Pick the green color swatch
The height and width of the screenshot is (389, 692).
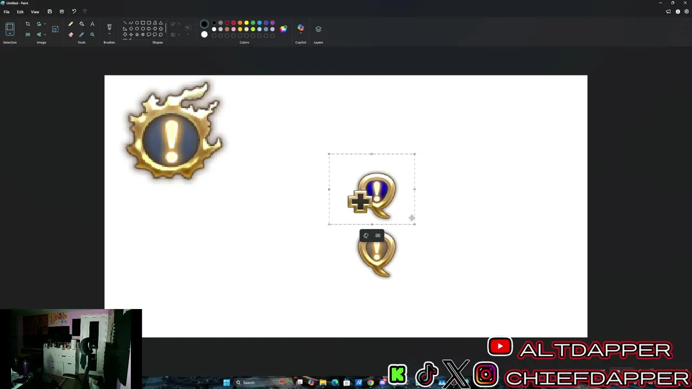tap(253, 23)
